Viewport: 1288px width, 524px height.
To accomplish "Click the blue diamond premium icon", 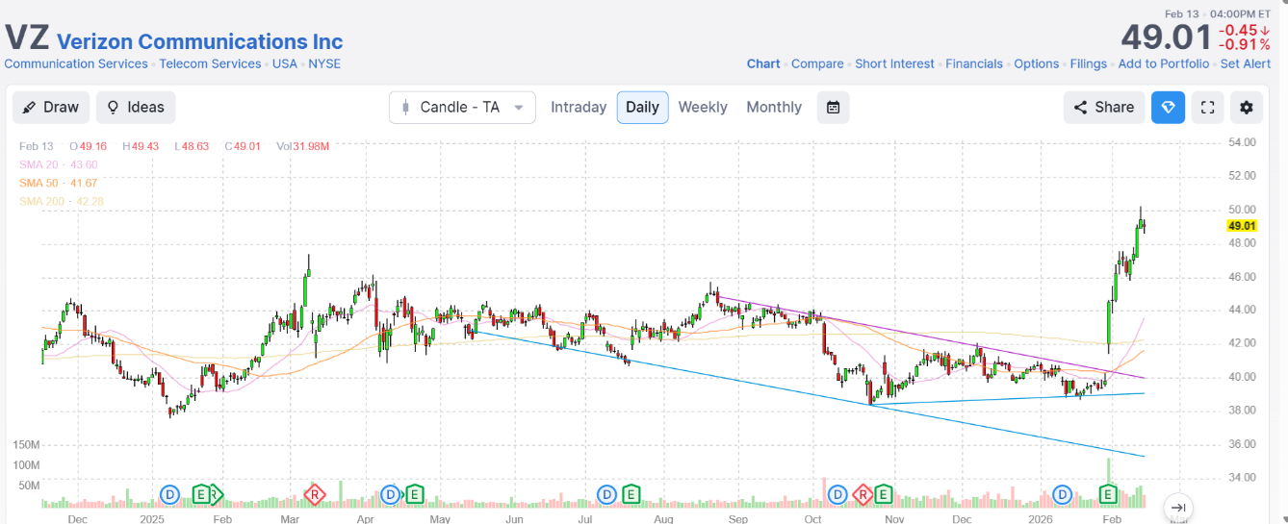I will pyautogui.click(x=1168, y=107).
